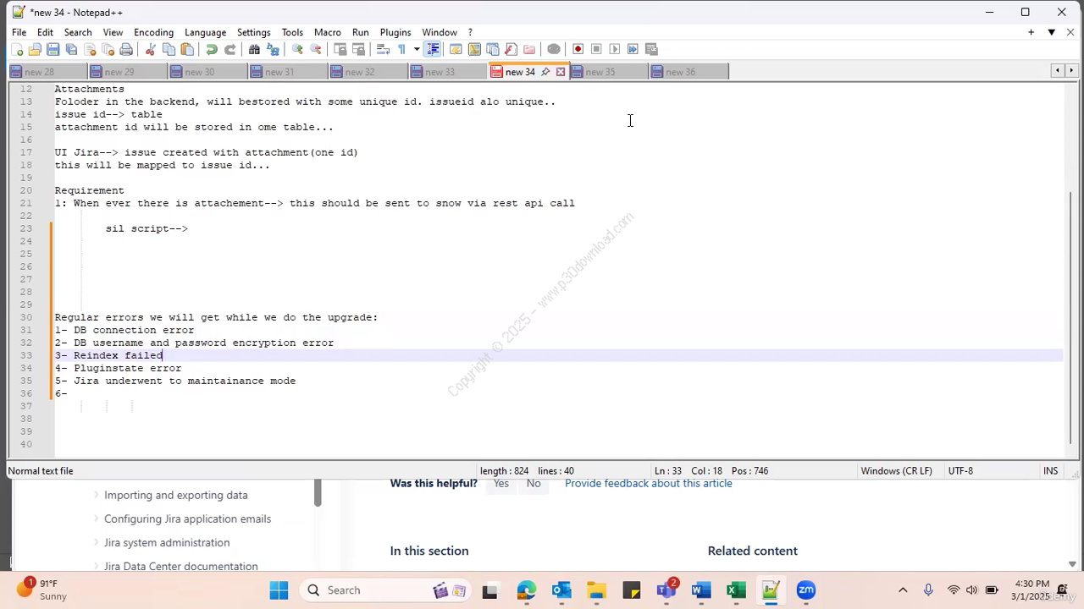Screen dimensions: 1084x609
Task: Click Yes for Was this helpful in browser
Action: click(501, 484)
